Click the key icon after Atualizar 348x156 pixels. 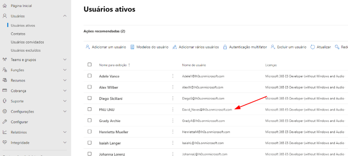click(337, 47)
